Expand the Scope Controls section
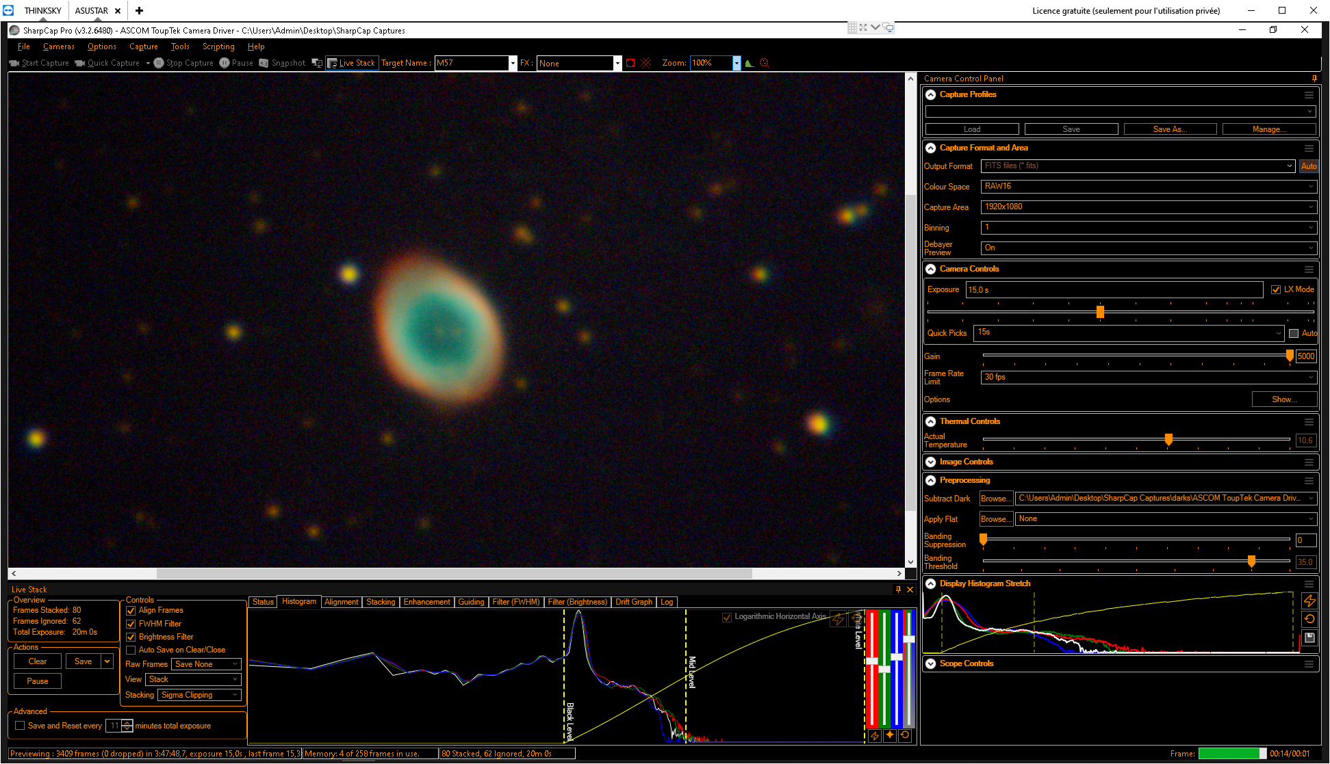The height and width of the screenshot is (764, 1330). pos(931,663)
